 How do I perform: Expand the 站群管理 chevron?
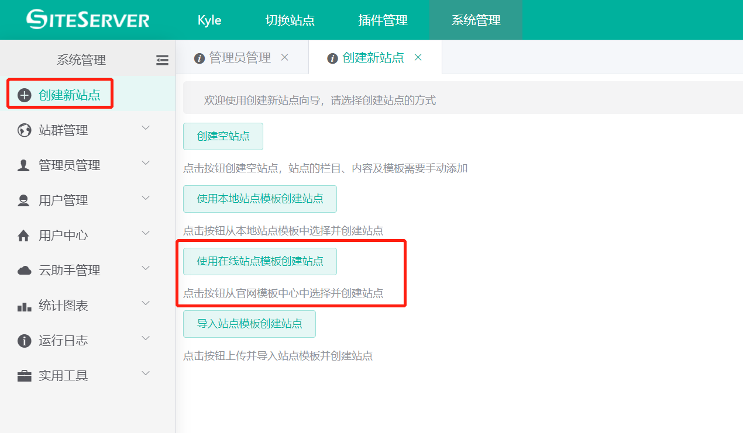(x=146, y=129)
